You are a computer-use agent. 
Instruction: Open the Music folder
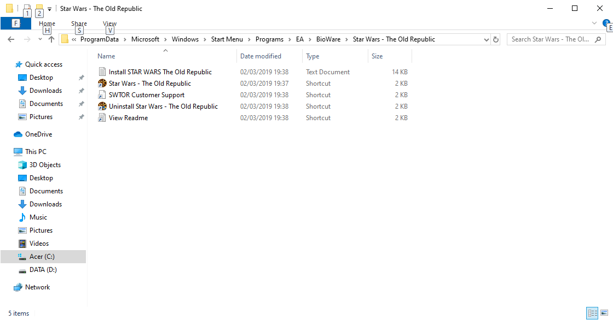pos(38,217)
